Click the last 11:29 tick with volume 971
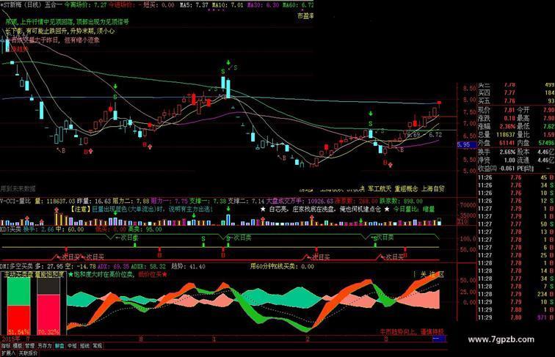Viewport: 555px width, 357px height. pyautogui.click(x=516, y=317)
